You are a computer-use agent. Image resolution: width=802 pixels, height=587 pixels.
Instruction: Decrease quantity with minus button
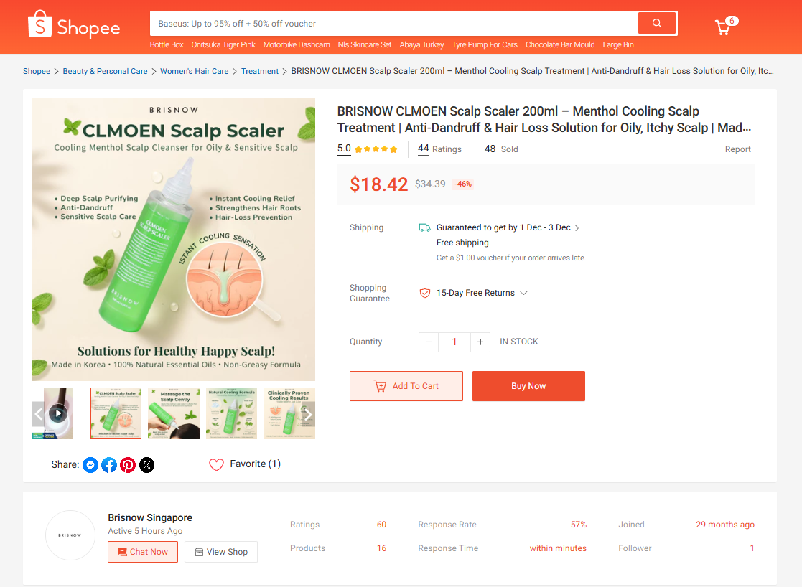point(429,342)
